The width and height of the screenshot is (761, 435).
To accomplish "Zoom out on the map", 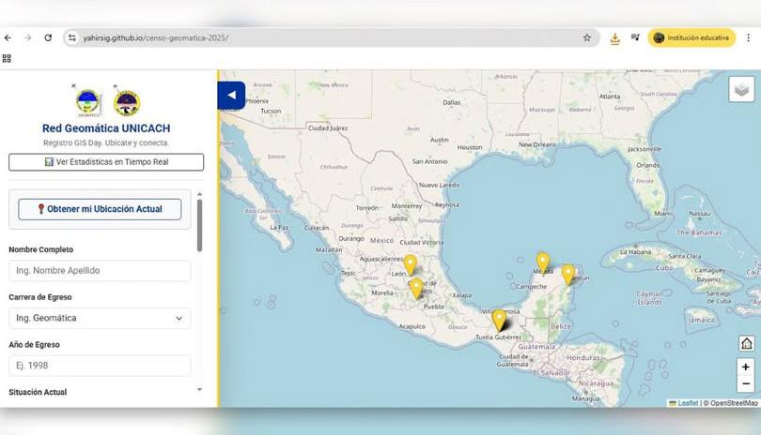I will [x=745, y=384].
